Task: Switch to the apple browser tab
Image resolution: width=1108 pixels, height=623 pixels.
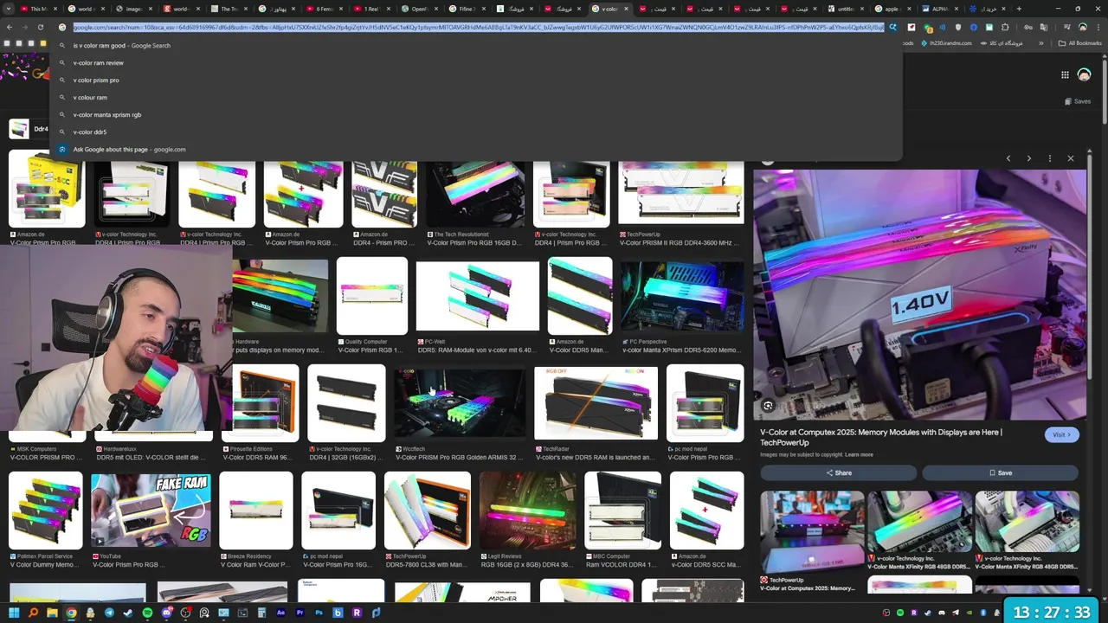Action: click(892, 9)
